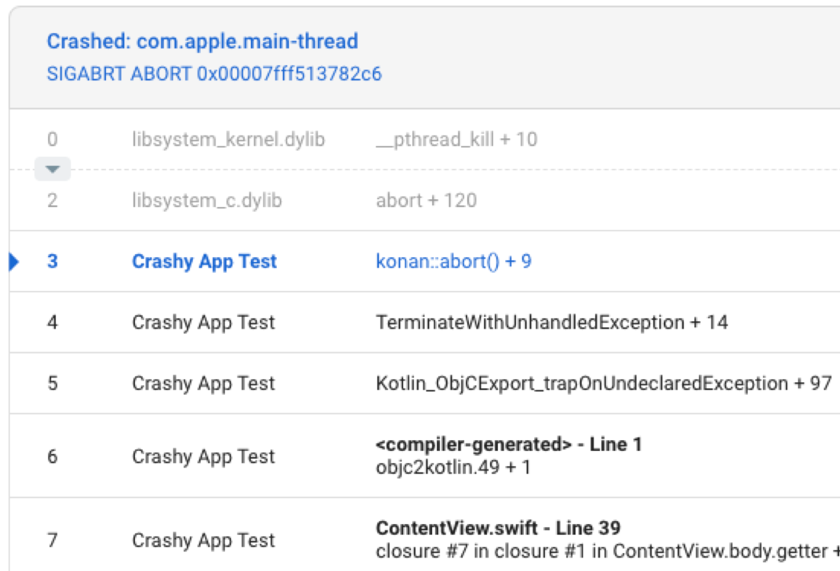Viewport: 840px width, 571px height.
Task: Select frame 2 libsystem_c.dylib row
Action: (x=206, y=200)
